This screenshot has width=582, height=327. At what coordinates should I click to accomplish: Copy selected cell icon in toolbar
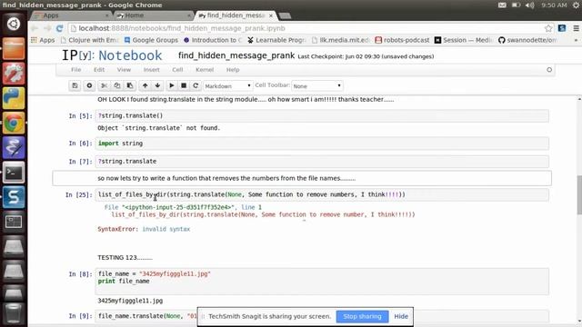tap(117, 85)
